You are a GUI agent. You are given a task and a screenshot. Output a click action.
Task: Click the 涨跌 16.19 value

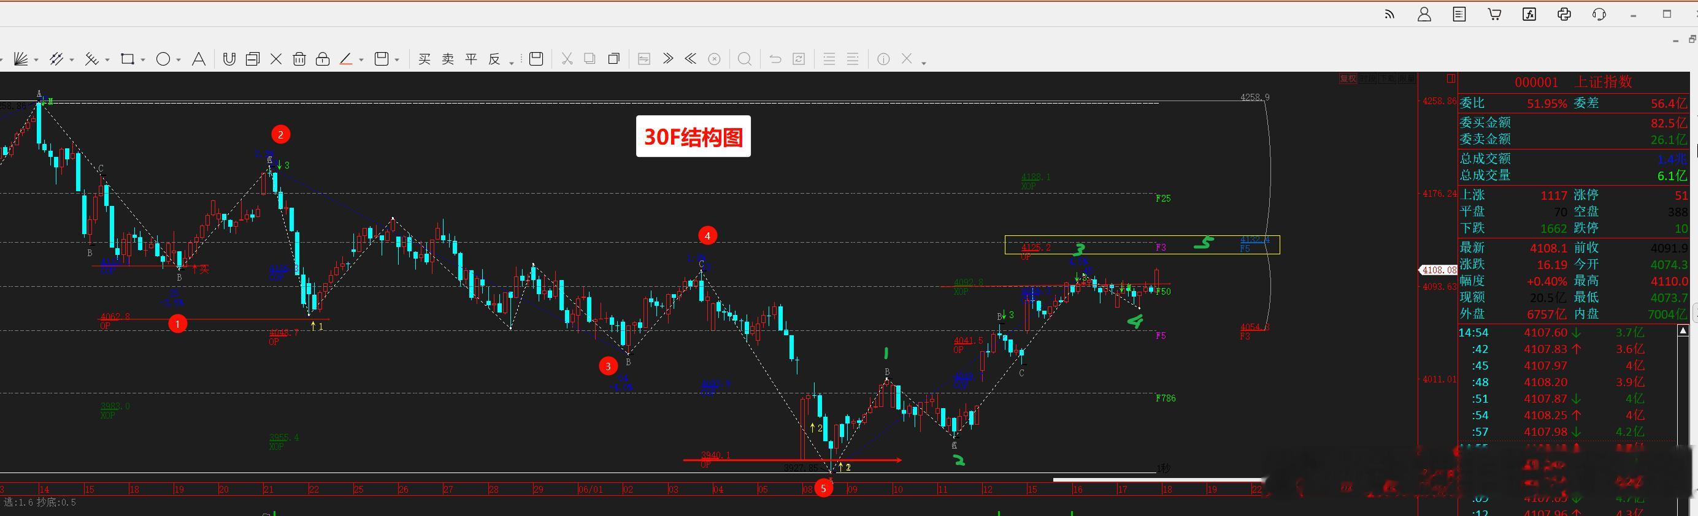pos(1551,265)
